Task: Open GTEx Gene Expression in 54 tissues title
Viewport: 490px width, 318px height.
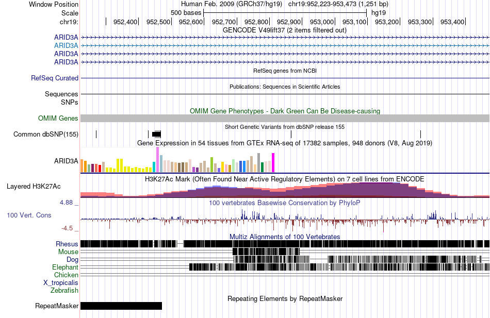Action: [x=285, y=143]
